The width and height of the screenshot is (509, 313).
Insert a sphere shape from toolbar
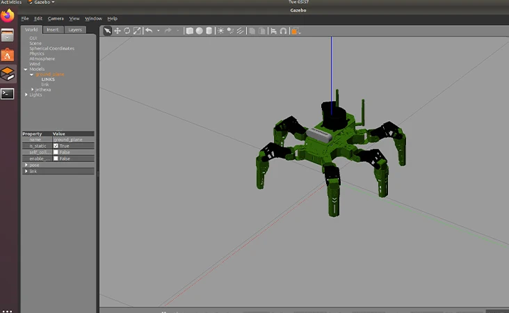point(199,31)
